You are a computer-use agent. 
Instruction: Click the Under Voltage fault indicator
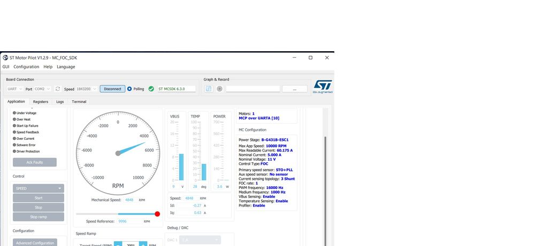[x=14, y=113]
